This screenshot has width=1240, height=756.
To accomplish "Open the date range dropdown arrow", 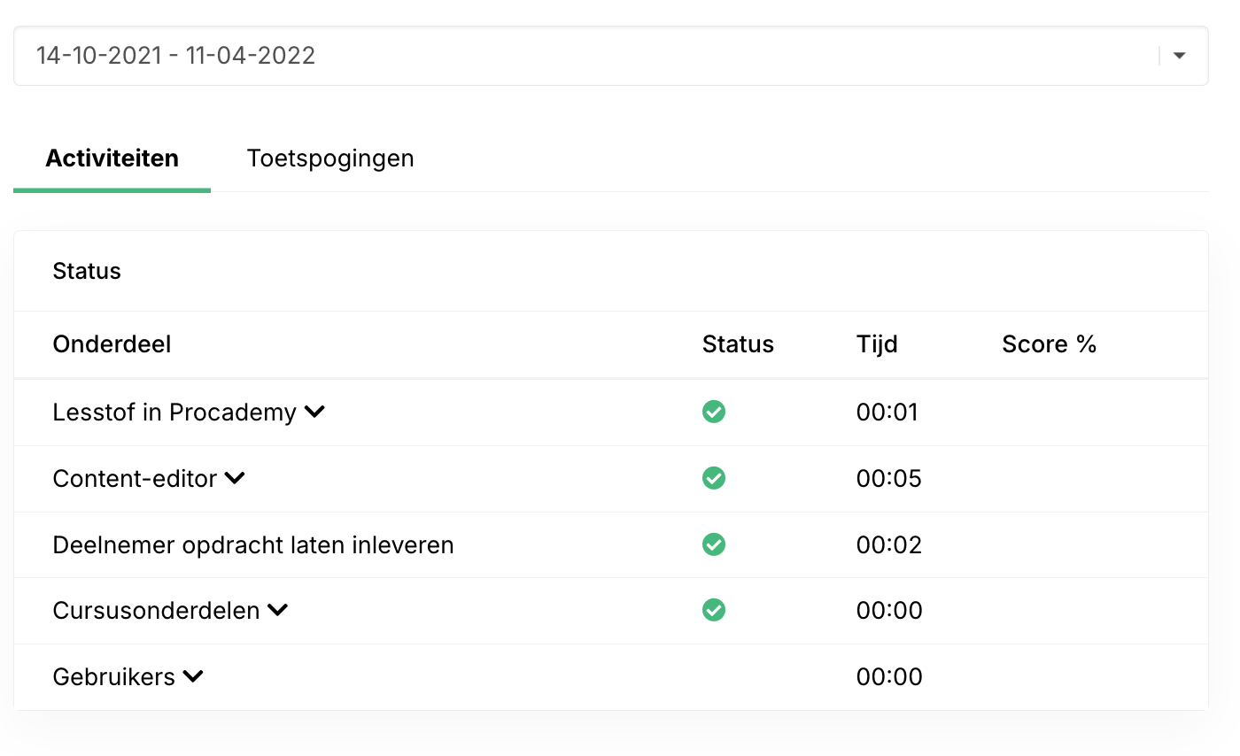I will pyautogui.click(x=1179, y=56).
